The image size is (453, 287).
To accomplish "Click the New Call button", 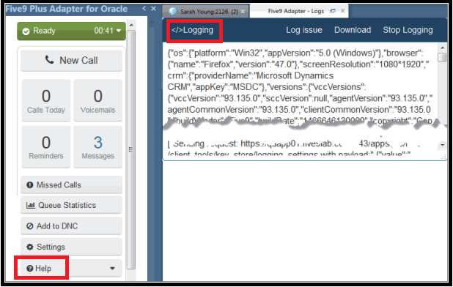I will [x=71, y=60].
